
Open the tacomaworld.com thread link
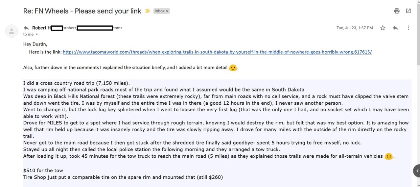click(x=217, y=52)
